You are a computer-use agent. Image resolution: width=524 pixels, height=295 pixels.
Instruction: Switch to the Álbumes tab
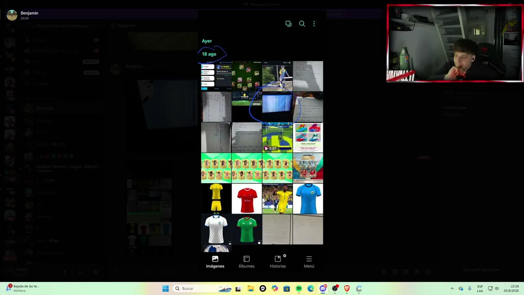click(246, 262)
